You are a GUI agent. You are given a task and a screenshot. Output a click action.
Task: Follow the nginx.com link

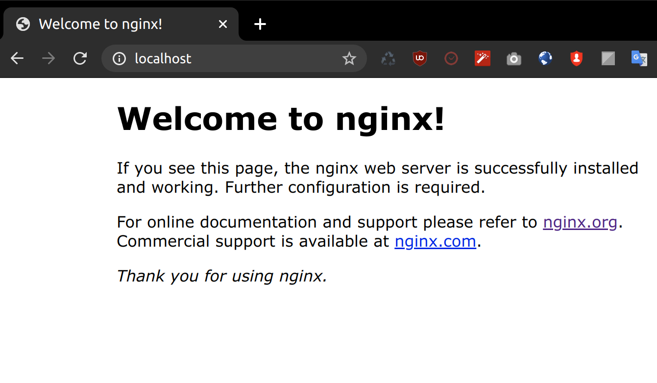click(x=435, y=241)
